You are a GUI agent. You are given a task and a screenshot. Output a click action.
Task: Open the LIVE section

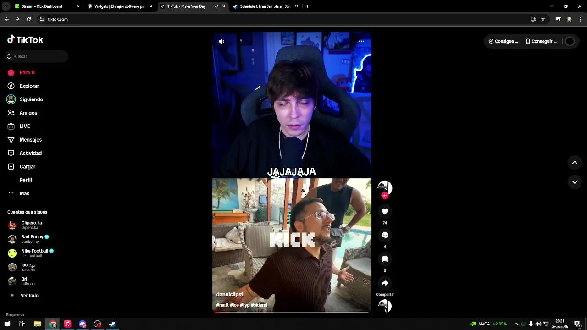click(x=19, y=126)
